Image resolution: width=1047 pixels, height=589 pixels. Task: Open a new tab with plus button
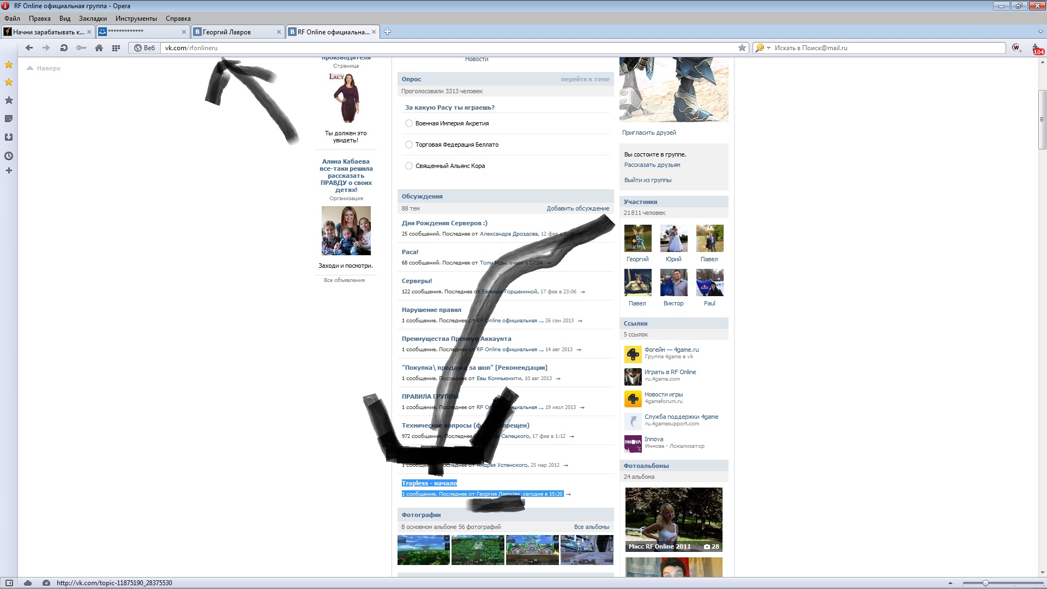387,32
